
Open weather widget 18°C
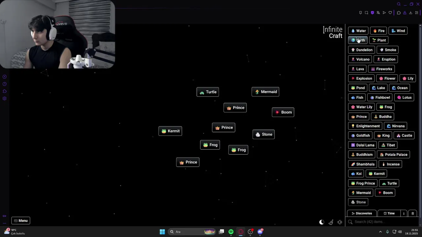tap(15, 232)
